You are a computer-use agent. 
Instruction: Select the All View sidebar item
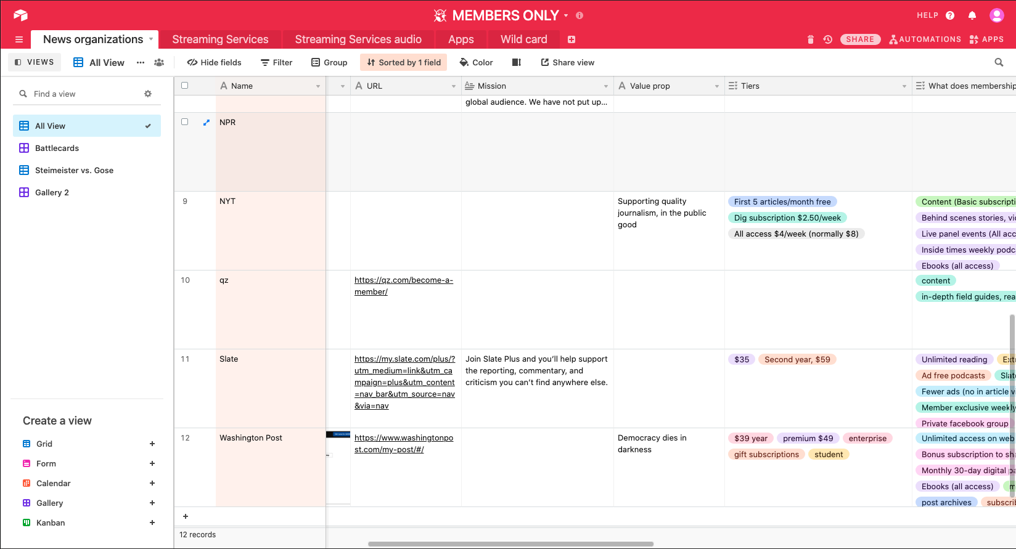click(x=87, y=126)
